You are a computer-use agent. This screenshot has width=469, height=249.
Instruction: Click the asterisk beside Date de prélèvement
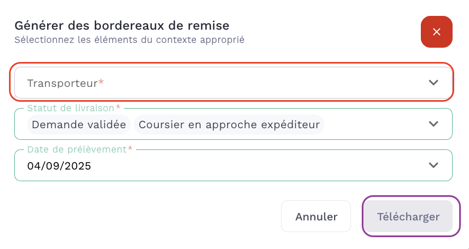[x=130, y=149]
